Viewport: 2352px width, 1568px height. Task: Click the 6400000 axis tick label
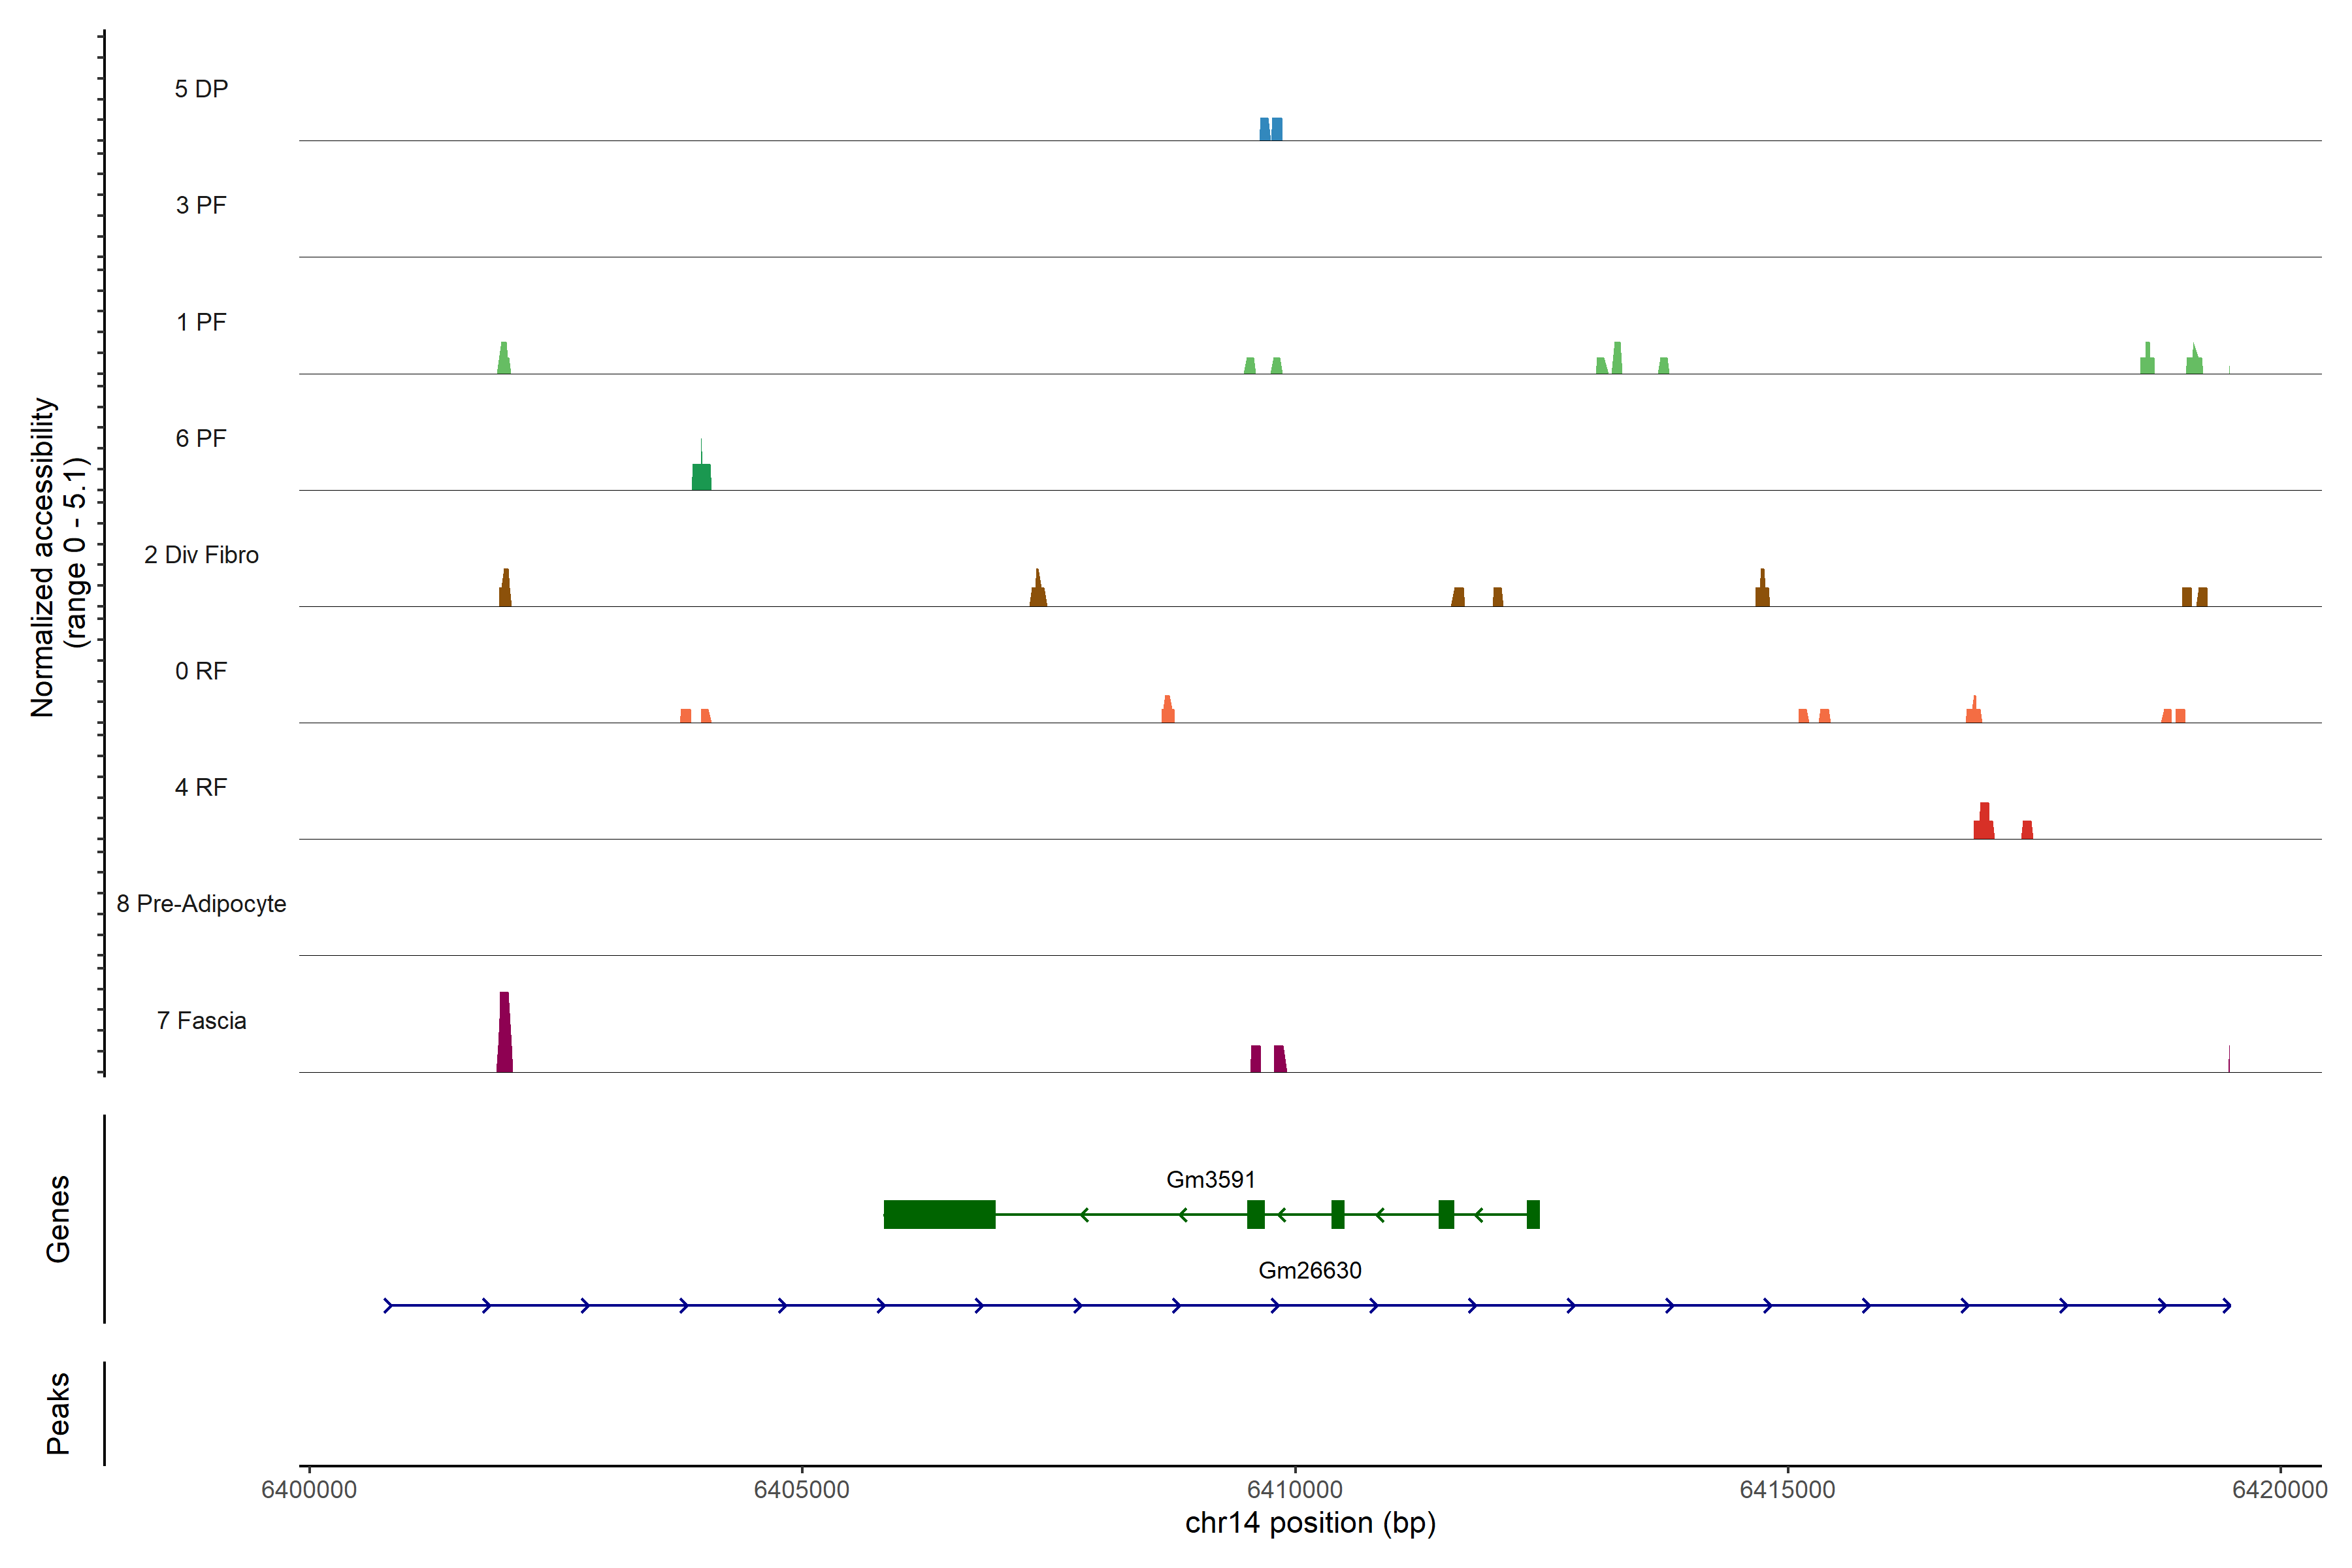[309, 1489]
